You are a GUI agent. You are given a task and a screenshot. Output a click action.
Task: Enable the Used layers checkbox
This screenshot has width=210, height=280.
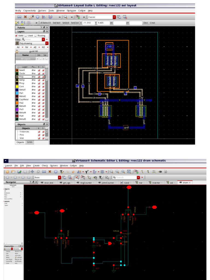point(26,36)
